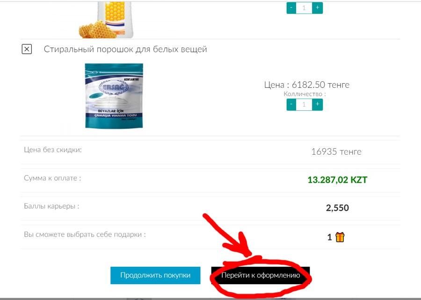Image resolution: width=421 pixels, height=300 pixels.
Task: Click the green 13.287,02 KZT total
Action: click(337, 179)
